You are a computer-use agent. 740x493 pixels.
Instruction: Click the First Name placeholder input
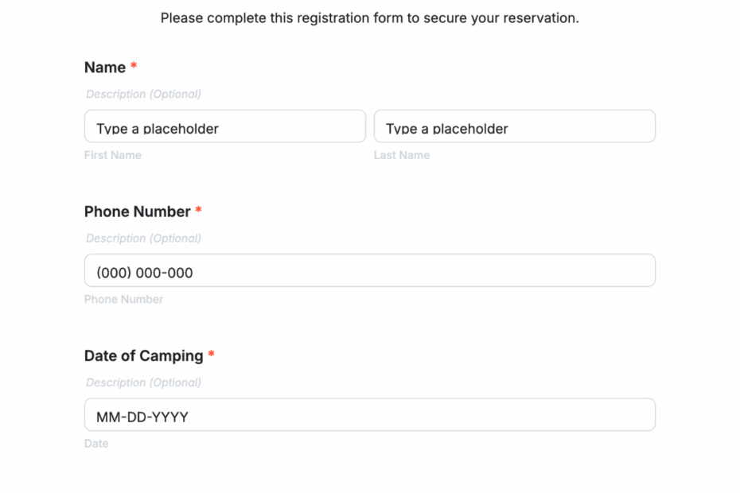[x=224, y=126]
